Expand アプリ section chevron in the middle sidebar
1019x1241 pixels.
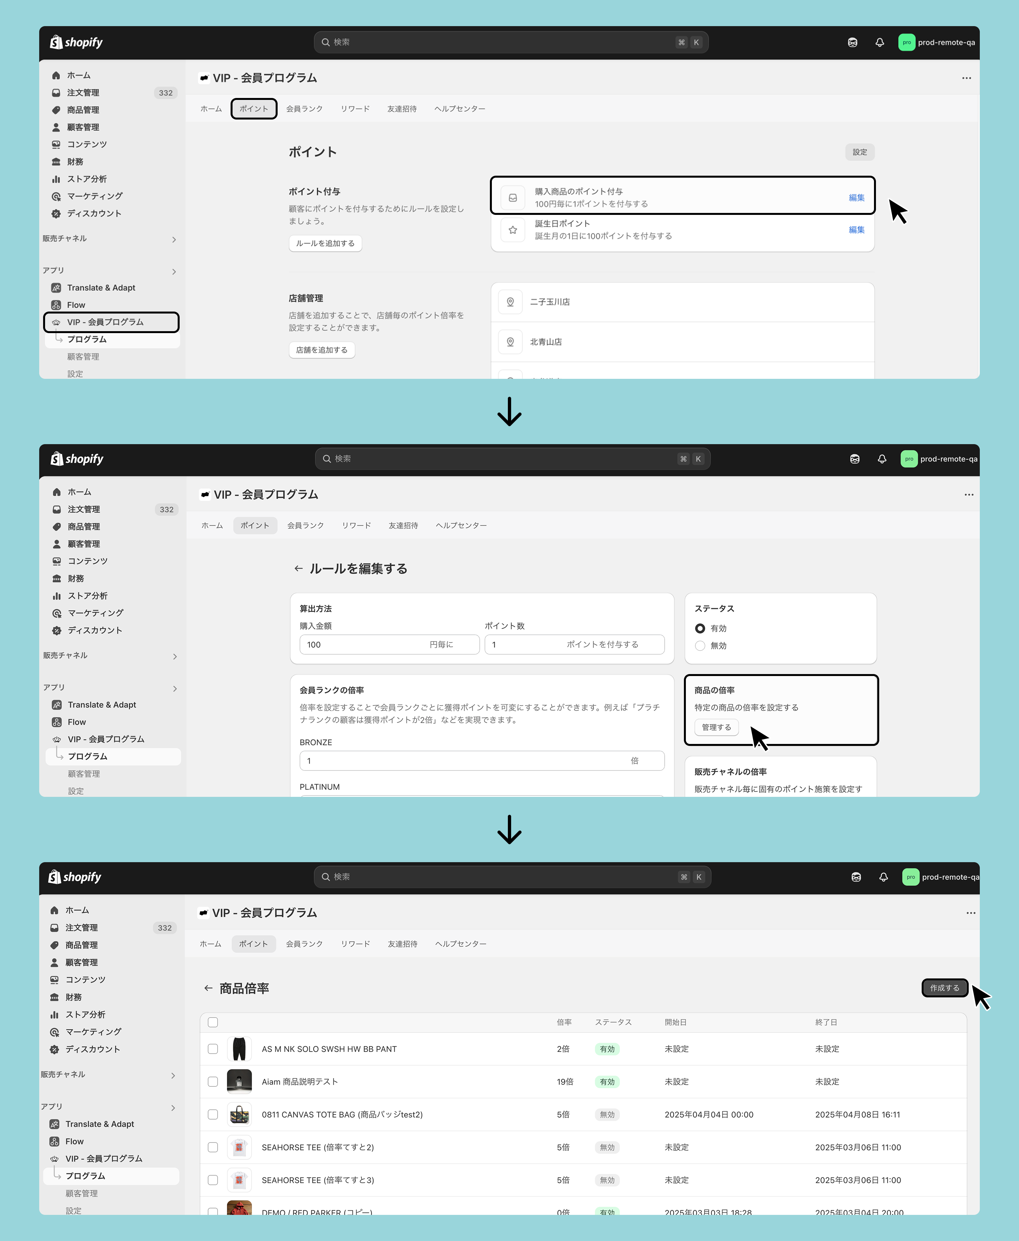[x=174, y=688]
